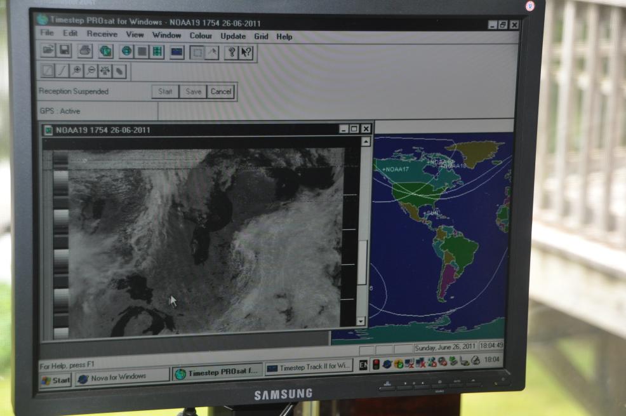Click the +NOAA17 label on the map
Screen dimensions: 626x416
pyautogui.click(x=396, y=170)
